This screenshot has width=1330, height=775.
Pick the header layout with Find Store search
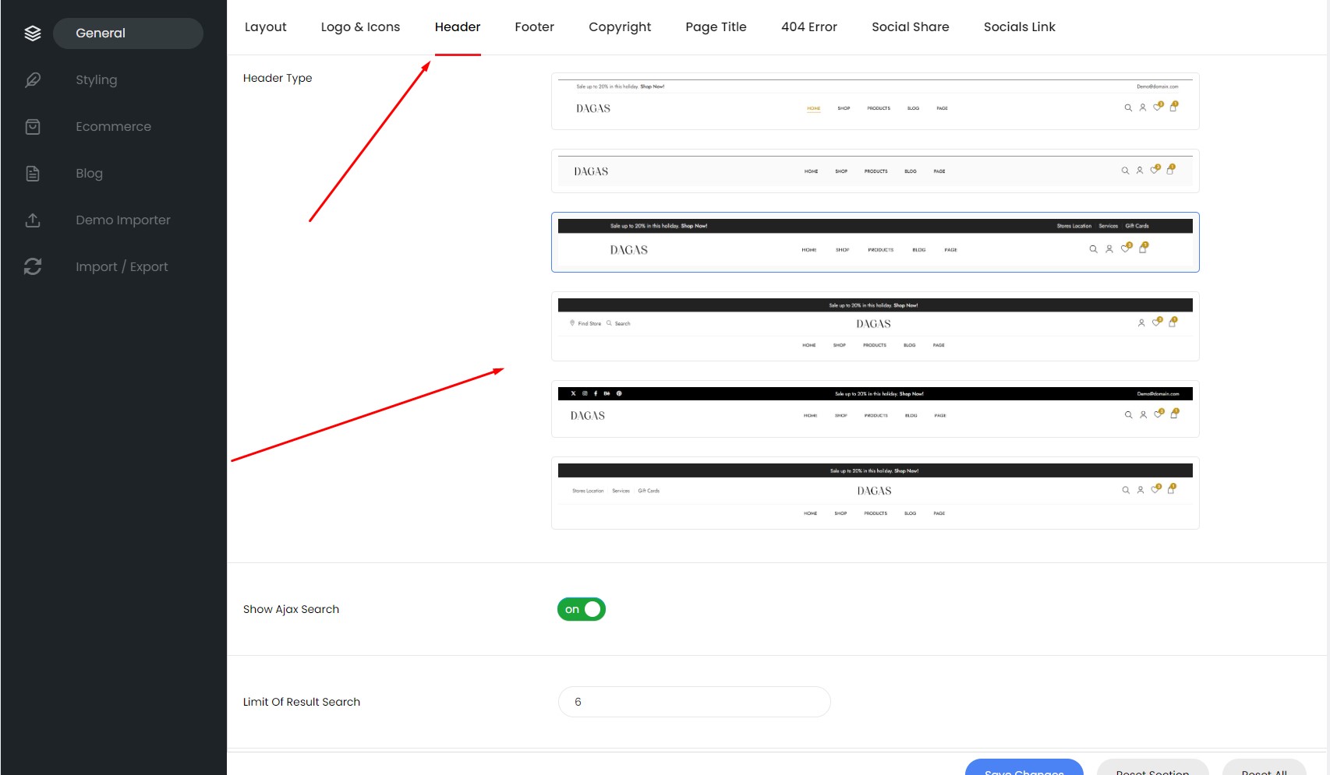pyautogui.click(x=875, y=326)
